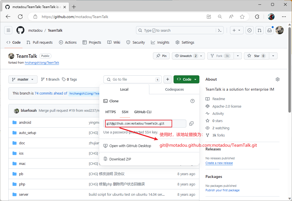Copy the SSH clone URL to clipboard
Screen dimensions: 292x201
pos(191,123)
